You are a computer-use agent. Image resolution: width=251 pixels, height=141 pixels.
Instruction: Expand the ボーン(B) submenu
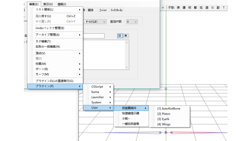(55, 69)
